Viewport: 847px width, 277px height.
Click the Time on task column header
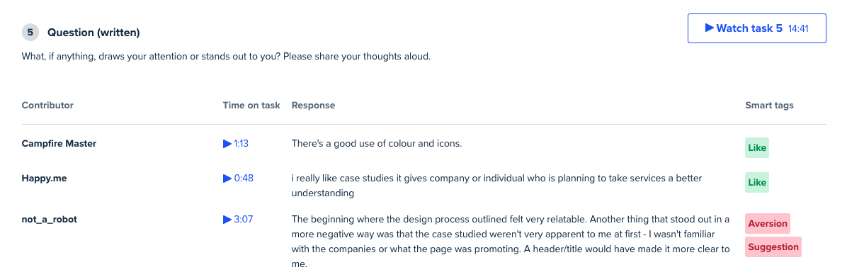point(251,106)
